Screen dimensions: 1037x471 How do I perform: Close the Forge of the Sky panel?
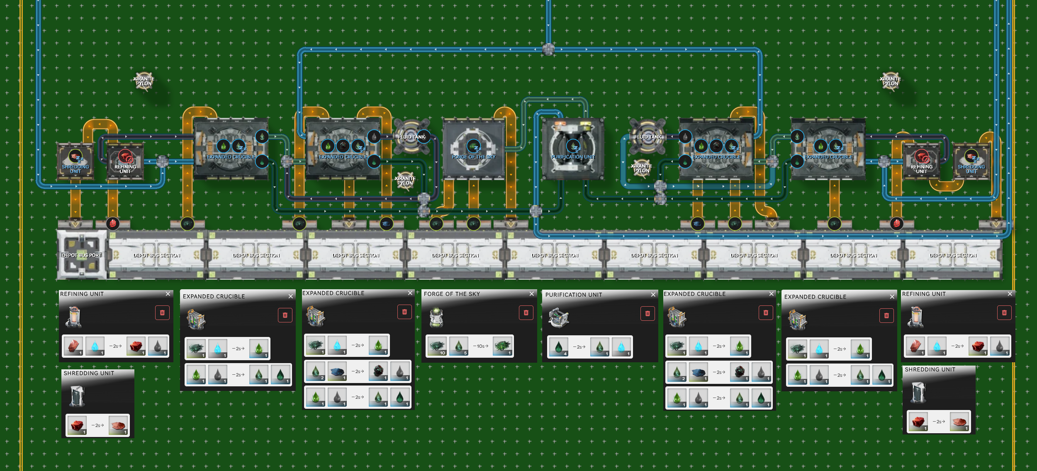point(532,294)
